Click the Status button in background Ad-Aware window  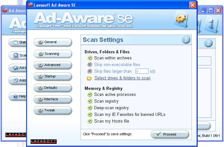17,42
